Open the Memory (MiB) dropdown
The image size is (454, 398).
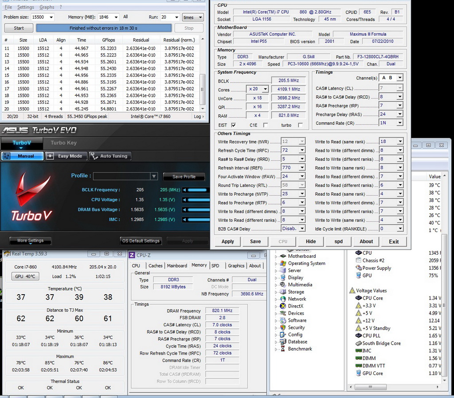coord(116,17)
